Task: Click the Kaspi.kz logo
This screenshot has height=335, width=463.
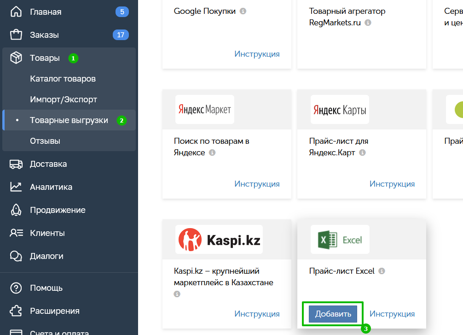Action: [219, 240]
